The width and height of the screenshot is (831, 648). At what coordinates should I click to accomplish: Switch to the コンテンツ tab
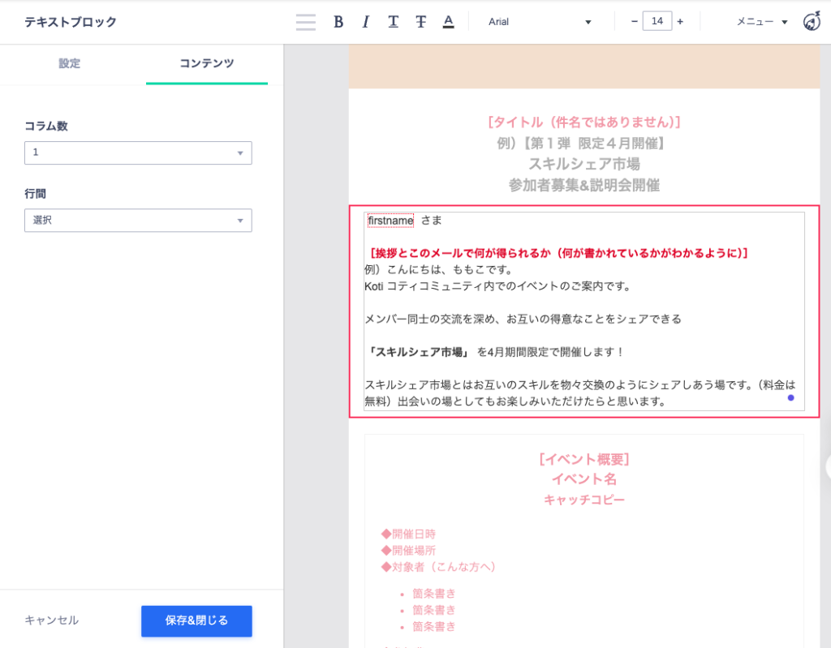click(207, 63)
